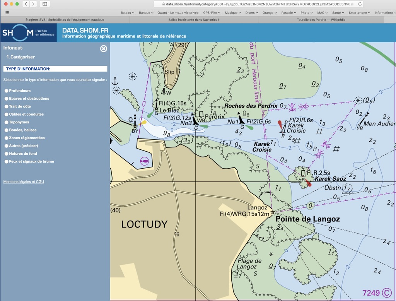Click the Pointe de Langoz label
Image resolution: width=396 pixels, height=301 pixels.
coord(307,219)
